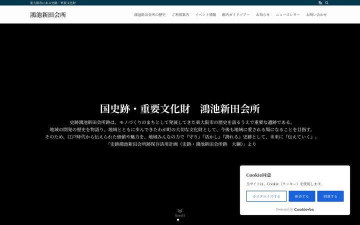Viewport: 360px width, 225px height.
Task: Click the top bar tagline 東大阪市にある史跡・重要文化財
Action: click(53, 3)
